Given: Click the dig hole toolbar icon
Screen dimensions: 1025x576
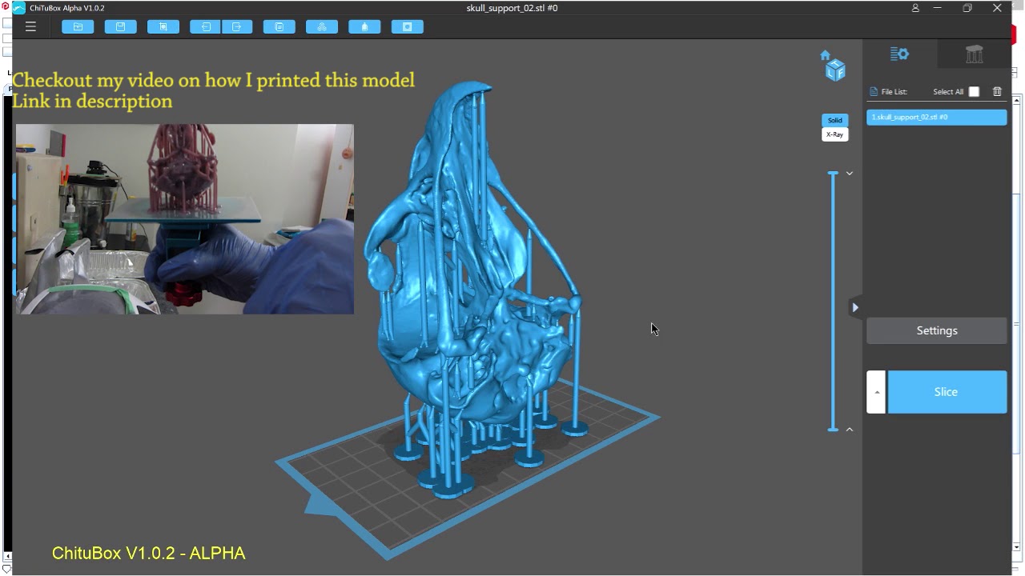Looking at the screenshot, I should pos(407,26).
